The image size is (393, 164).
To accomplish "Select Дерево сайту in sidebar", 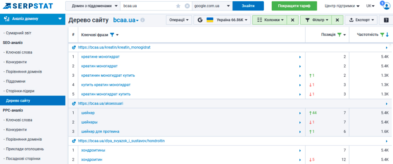I will pos(33,101).
